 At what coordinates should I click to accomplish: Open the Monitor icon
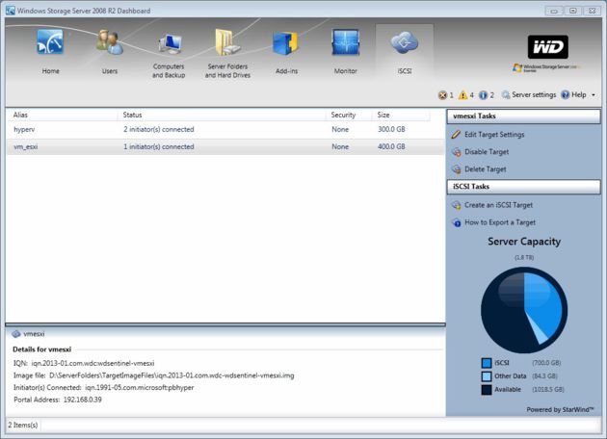pyautogui.click(x=345, y=41)
